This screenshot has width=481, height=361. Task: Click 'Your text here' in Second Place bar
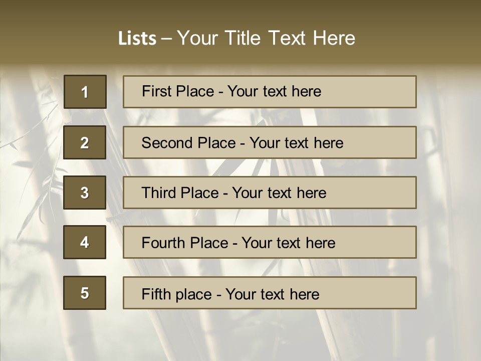pyautogui.click(x=296, y=143)
